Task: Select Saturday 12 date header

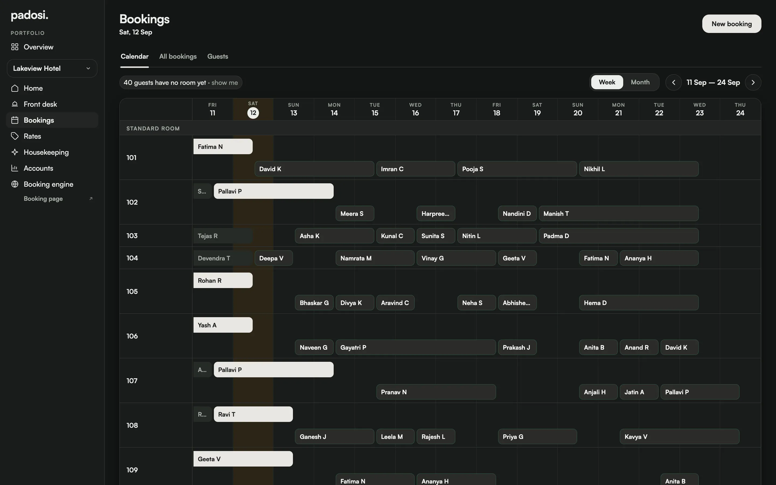Action: 253,109
